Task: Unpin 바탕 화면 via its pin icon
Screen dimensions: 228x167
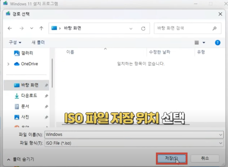Action: [47, 85]
